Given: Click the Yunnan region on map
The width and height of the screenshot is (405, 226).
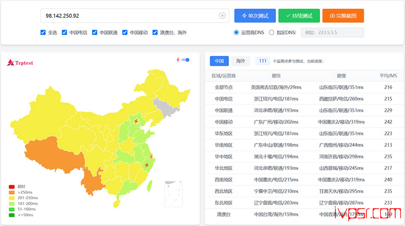Looking at the screenshot, I should click(92, 182).
